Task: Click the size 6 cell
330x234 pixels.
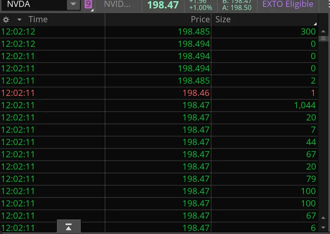Action: 313,228
